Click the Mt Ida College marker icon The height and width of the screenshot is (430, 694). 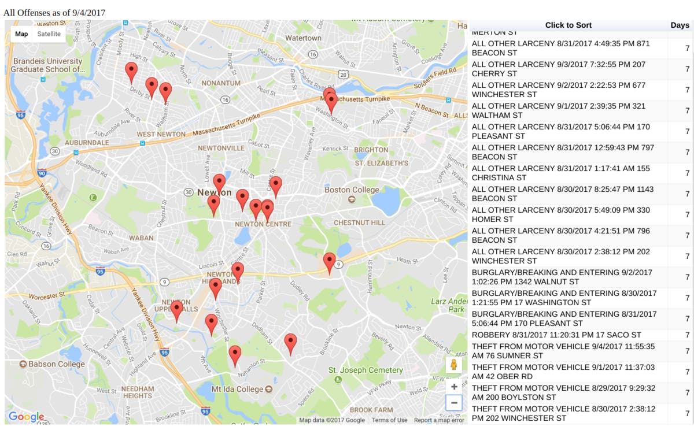coord(269,390)
